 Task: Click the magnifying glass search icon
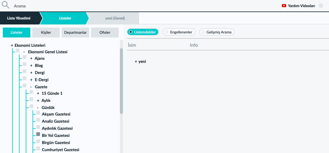pos(6,5)
